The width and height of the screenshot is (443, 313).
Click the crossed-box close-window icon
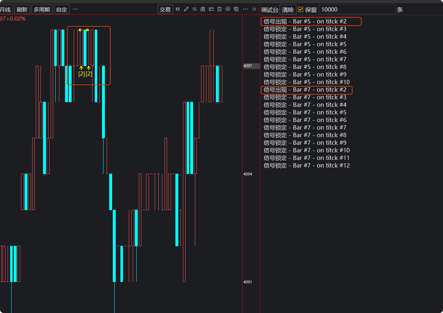coord(236,9)
